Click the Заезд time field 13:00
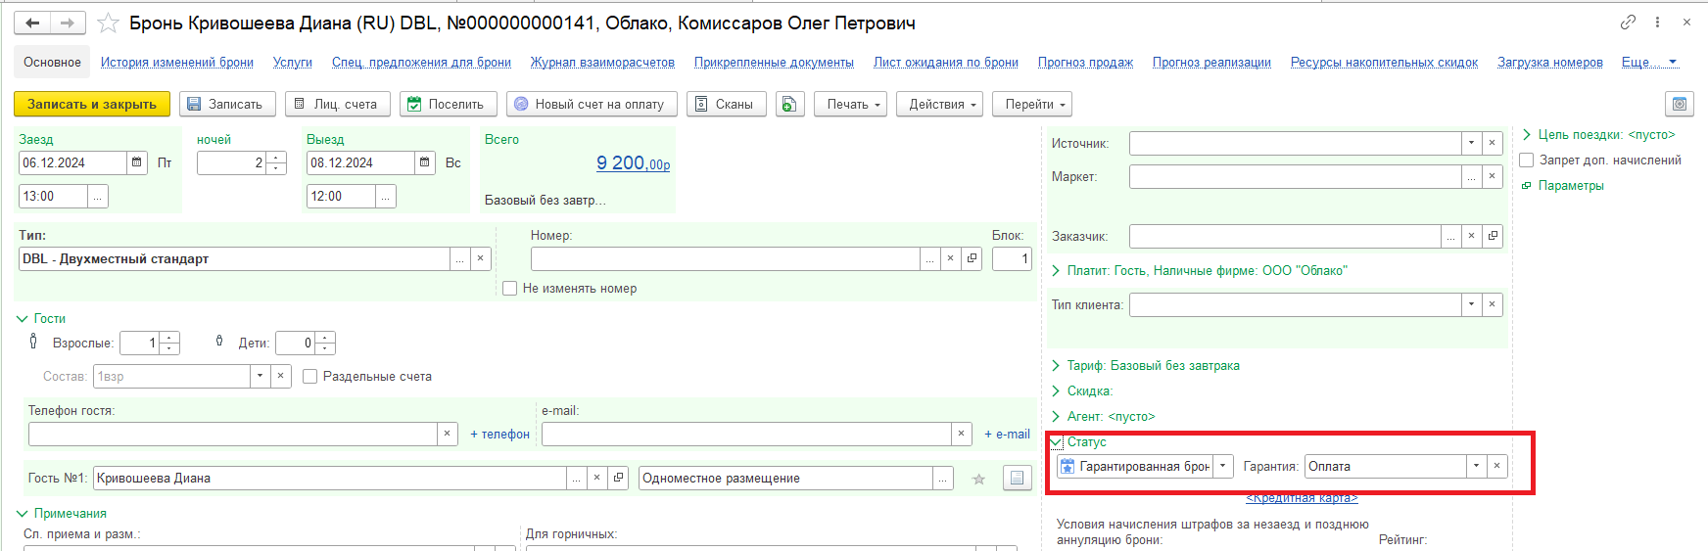Image resolution: width=1708 pixels, height=551 pixels. [53, 196]
